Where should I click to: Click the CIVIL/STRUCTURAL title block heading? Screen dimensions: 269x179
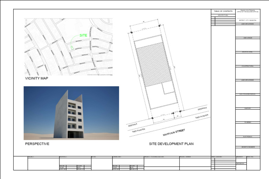click(248, 66)
